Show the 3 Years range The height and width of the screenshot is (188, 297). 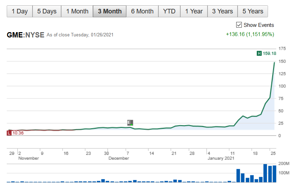[x=222, y=11]
